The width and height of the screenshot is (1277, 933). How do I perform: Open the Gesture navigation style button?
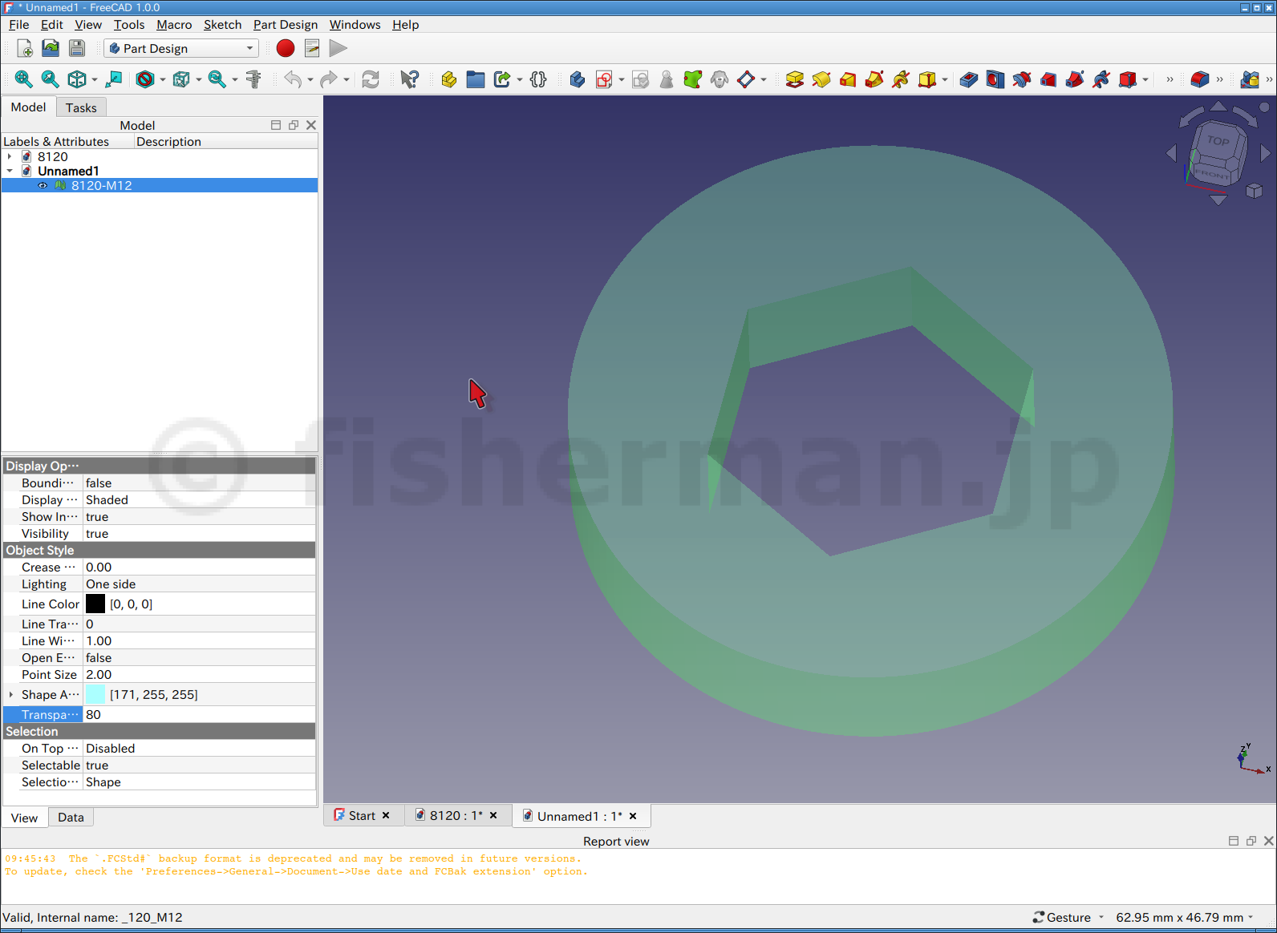tap(1068, 917)
